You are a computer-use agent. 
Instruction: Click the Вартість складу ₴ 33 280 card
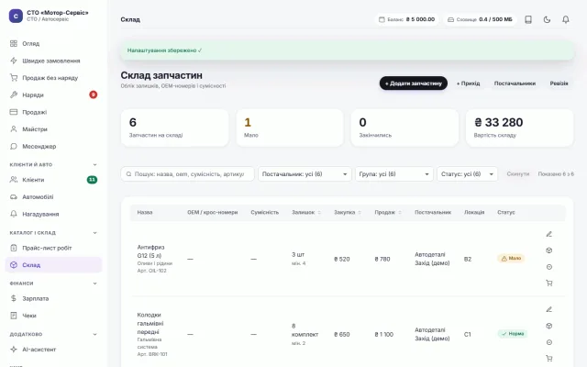click(519, 128)
